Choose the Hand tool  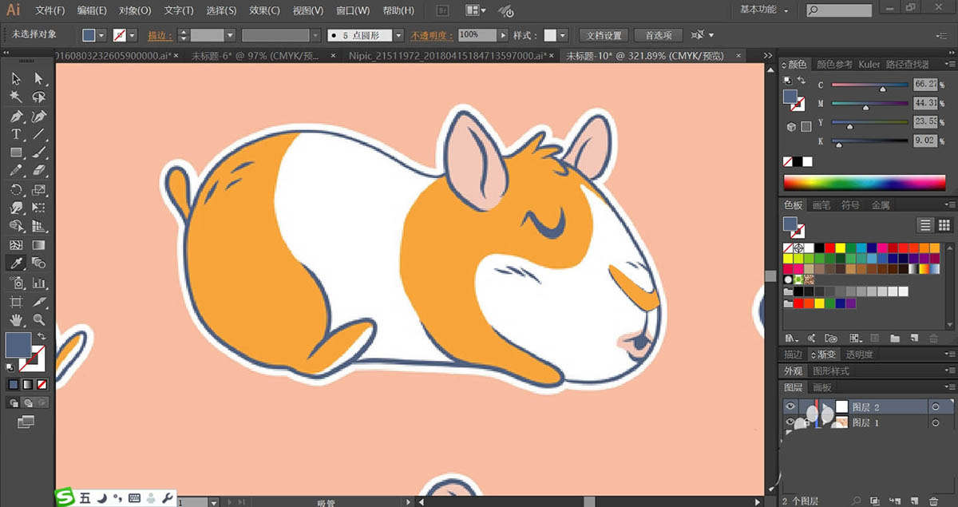[x=16, y=320]
